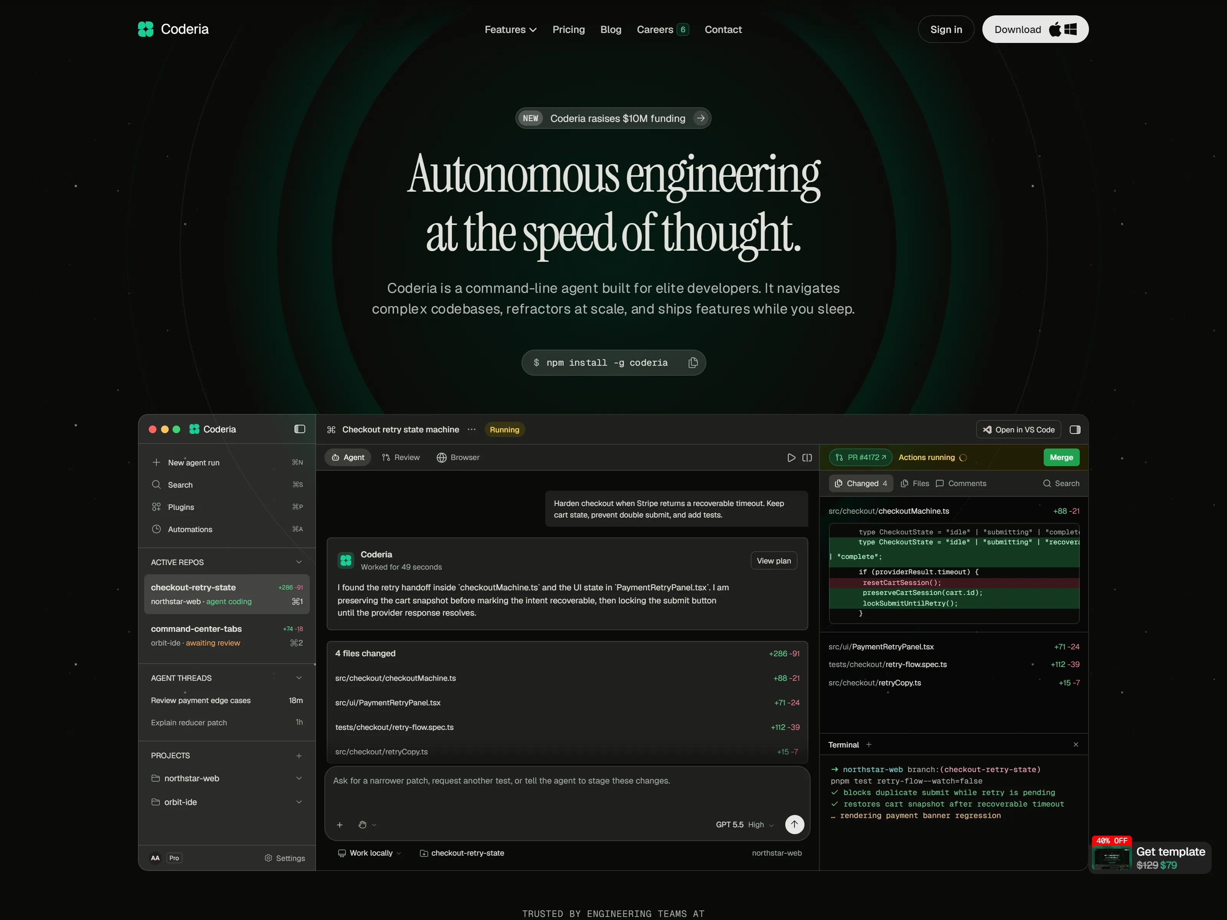Click the Coderia raises $10M funding banner
1227x920 pixels.
coord(613,118)
